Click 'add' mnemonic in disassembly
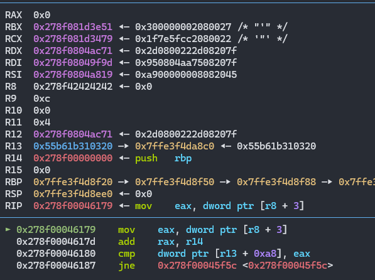This screenshot has width=375, height=280. 126,242
